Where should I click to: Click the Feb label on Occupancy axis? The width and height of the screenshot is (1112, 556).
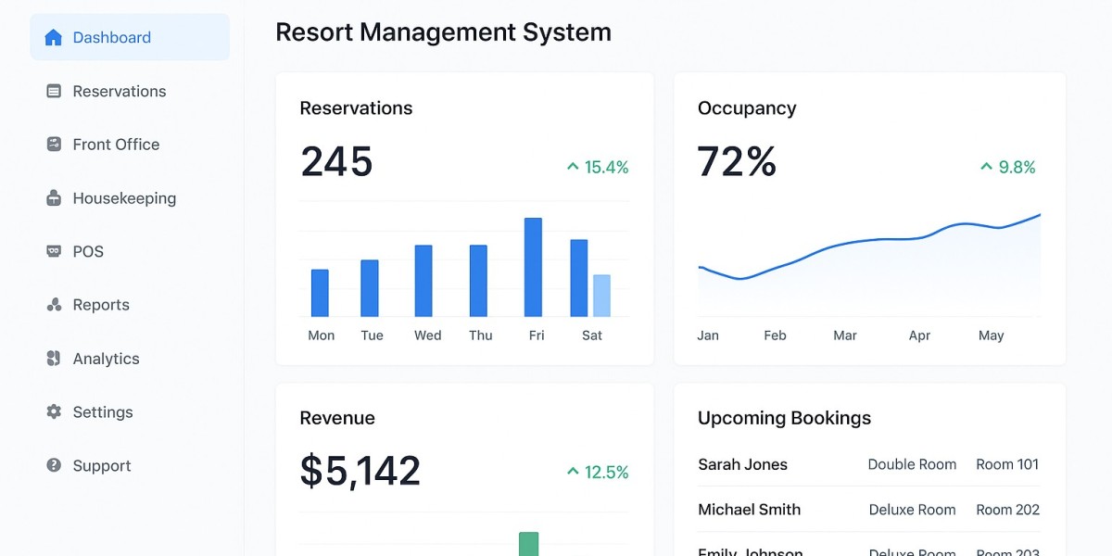[x=775, y=335]
